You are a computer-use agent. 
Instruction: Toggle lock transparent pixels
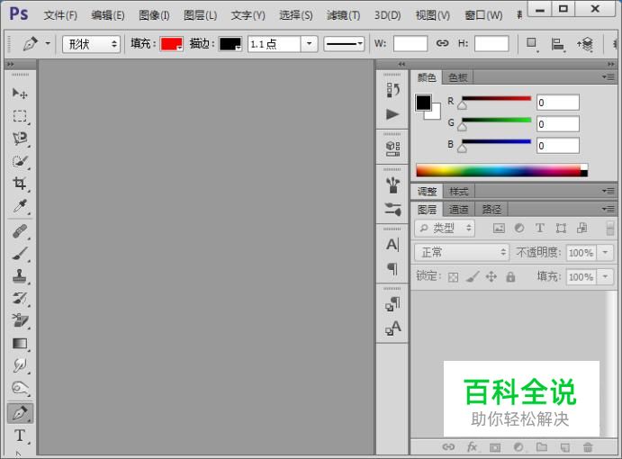pos(453,277)
